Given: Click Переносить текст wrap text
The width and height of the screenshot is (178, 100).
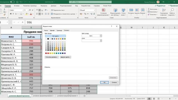Looking at the screenshot, I should click(58, 10).
